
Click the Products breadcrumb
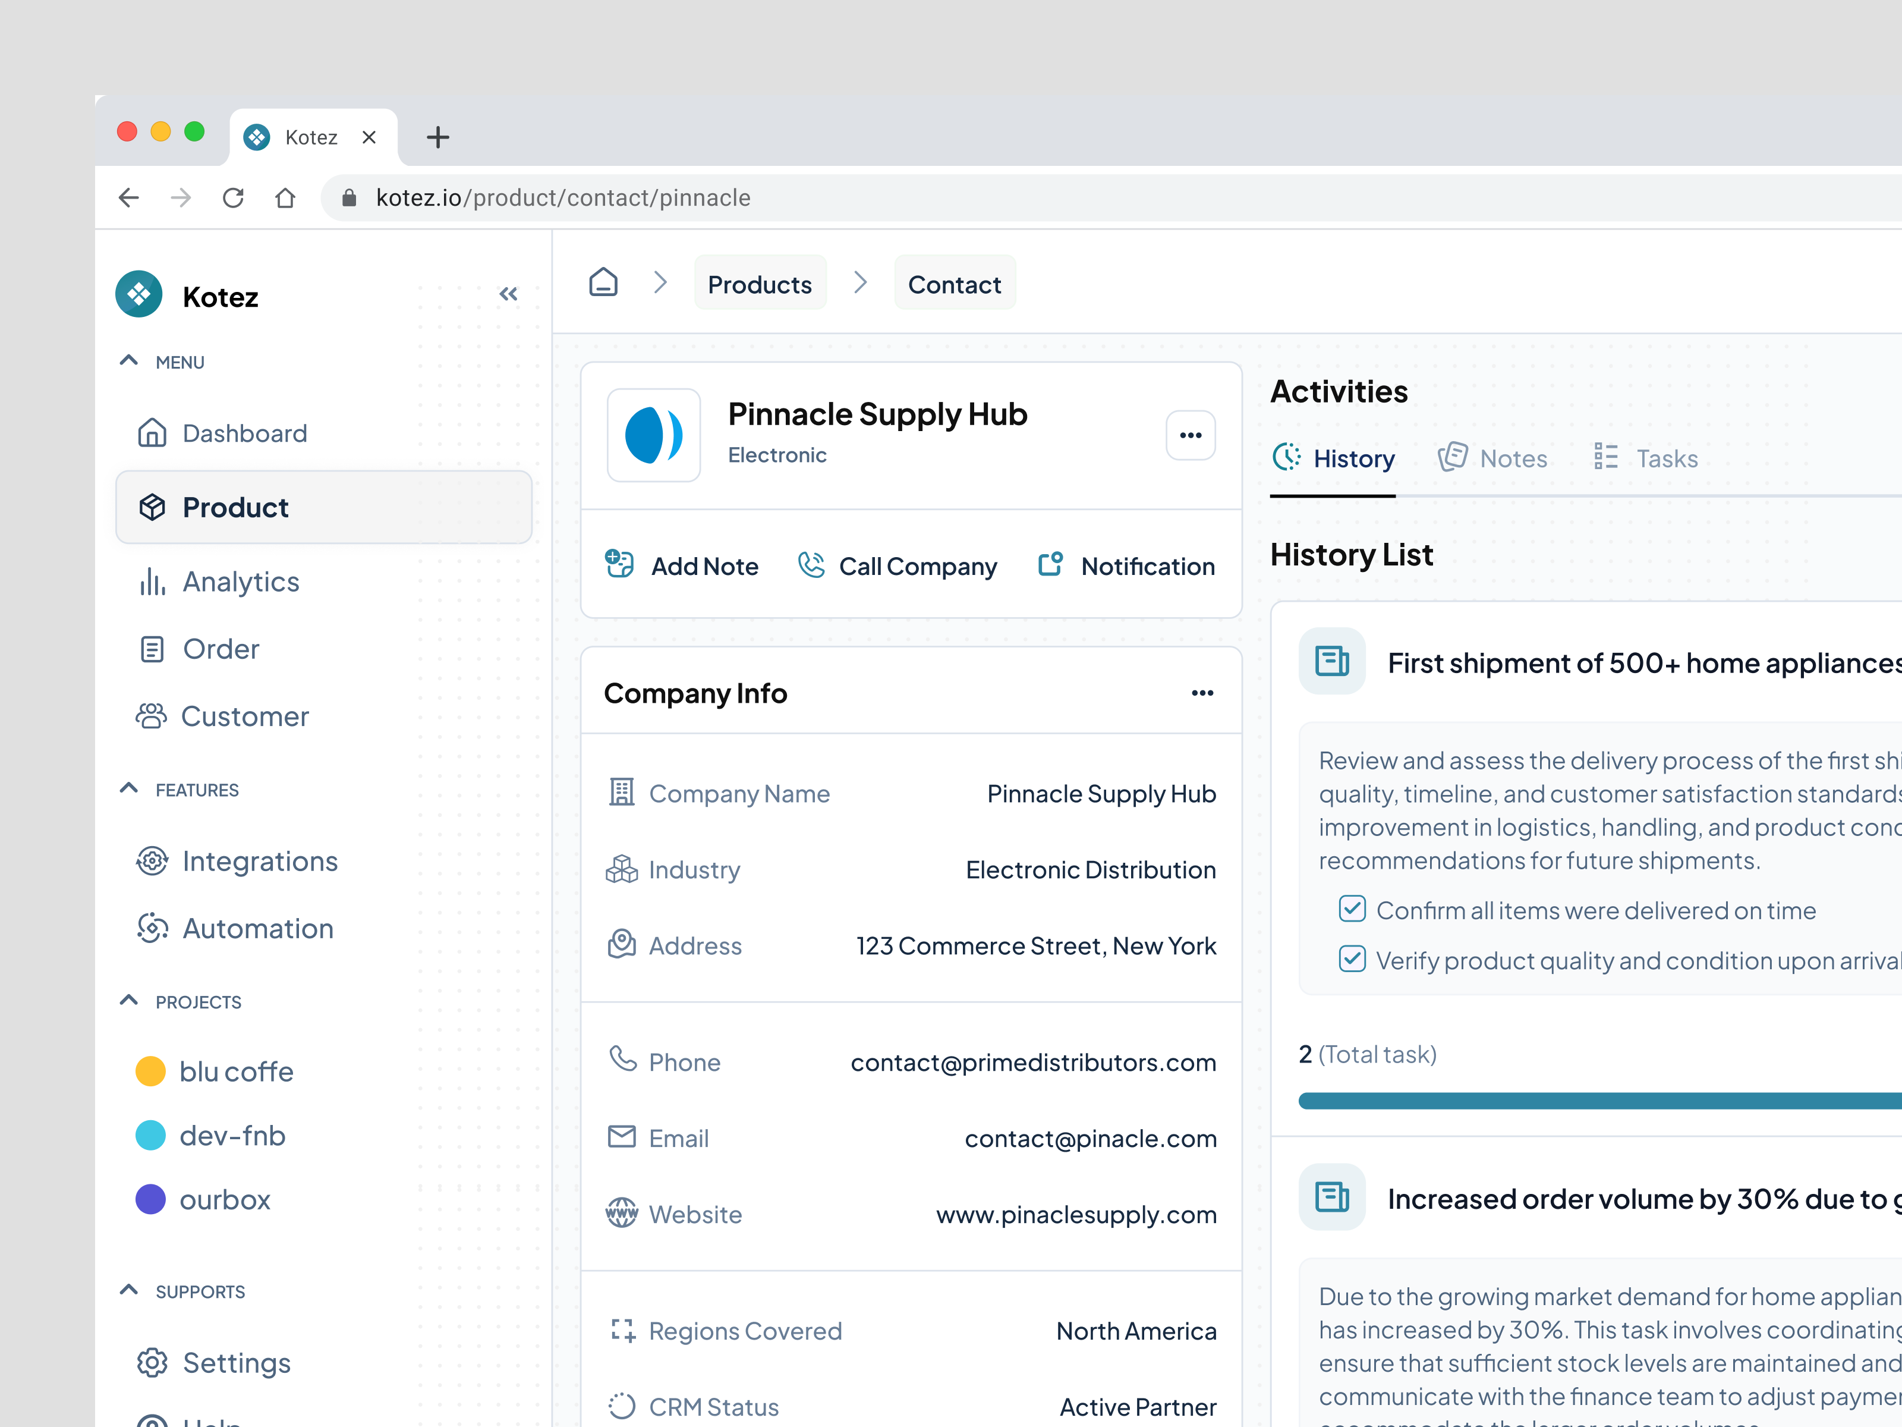(760, 283)
